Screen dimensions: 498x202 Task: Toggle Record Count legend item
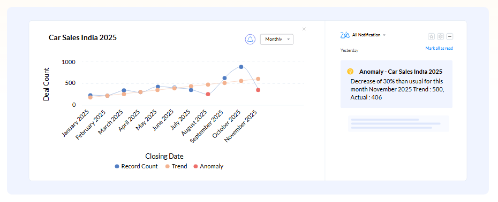tap(136, 167)
